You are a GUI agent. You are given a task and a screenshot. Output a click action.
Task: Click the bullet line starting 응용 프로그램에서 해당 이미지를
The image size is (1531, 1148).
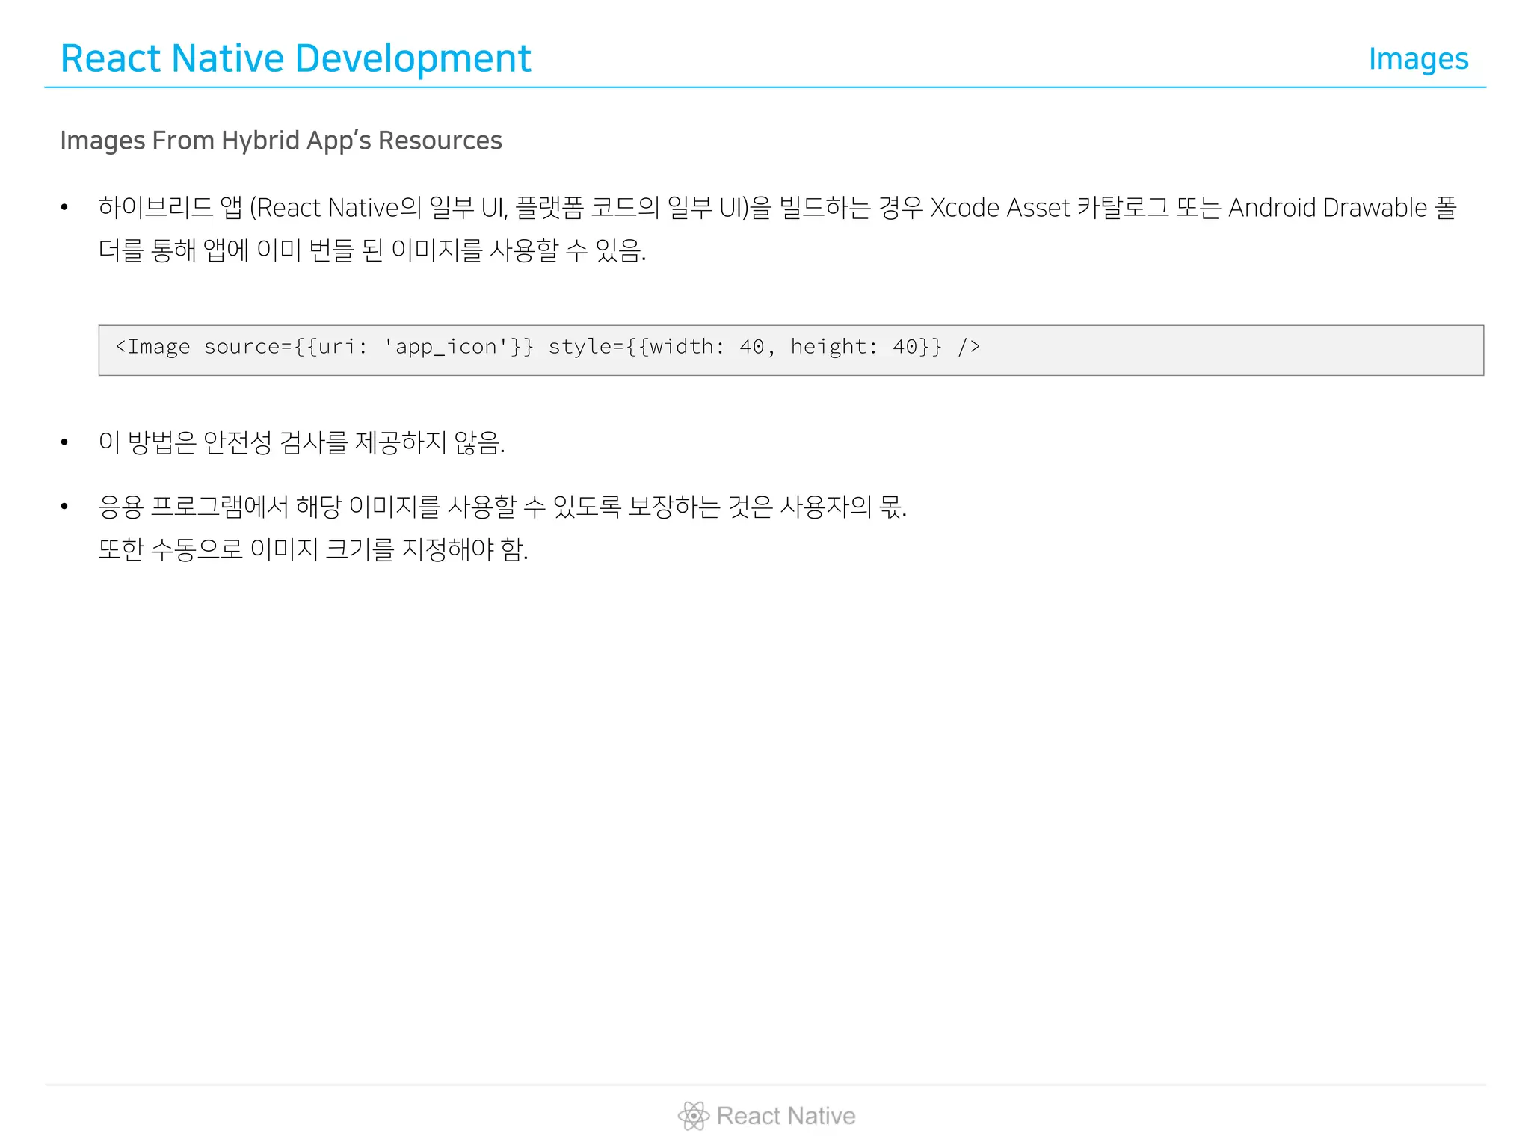point(502,507)
